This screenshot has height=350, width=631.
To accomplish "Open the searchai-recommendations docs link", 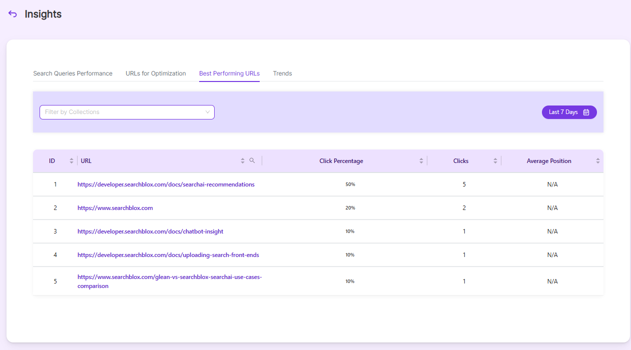I will pyautogui.click(x=166, y=184).
